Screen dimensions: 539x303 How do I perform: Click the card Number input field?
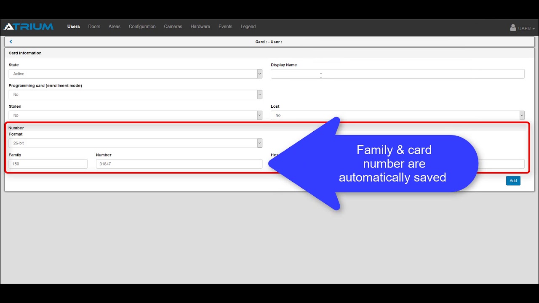(179, 164)
